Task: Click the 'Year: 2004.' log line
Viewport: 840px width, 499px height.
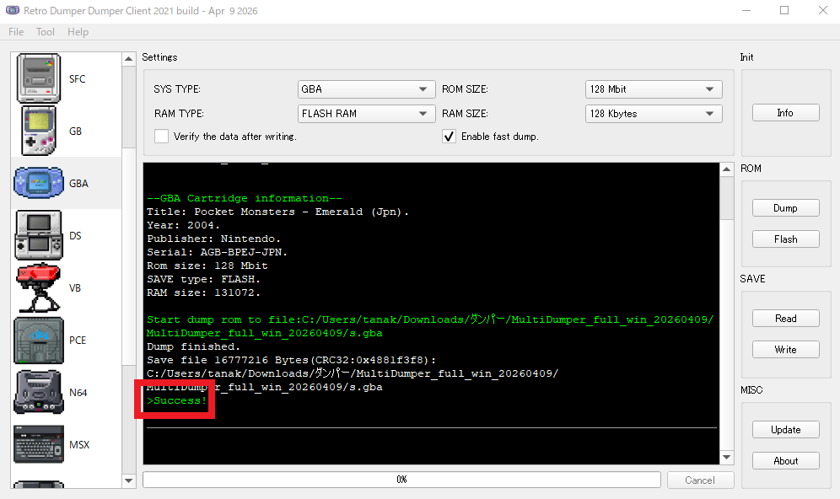Action: pos(183,225)
